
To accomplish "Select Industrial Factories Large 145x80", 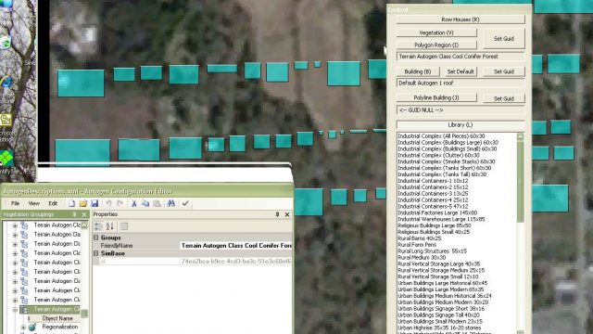I will (x=437, y=212).
